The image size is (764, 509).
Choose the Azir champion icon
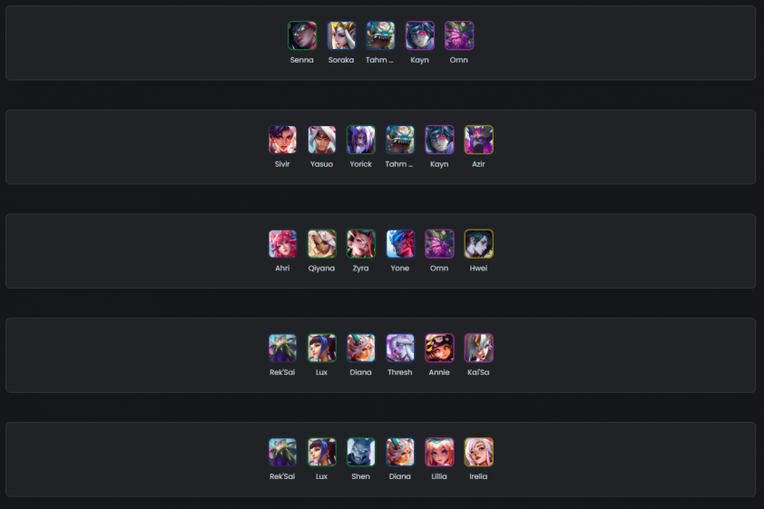coord(478,140)
